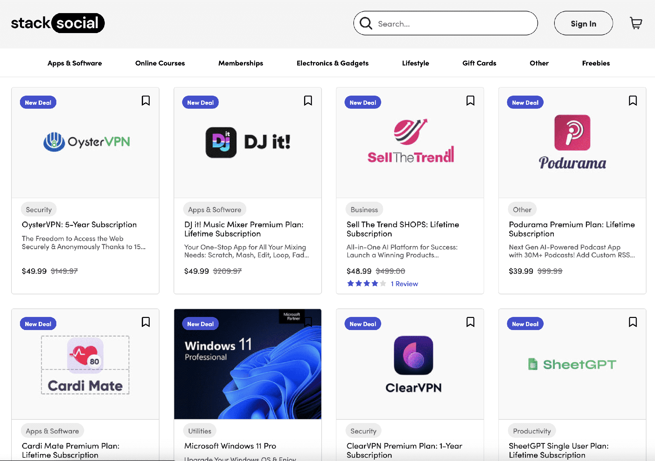The width and height of the screenshot is (655, 461).
Task: Open Cardi Mate Premium Plan title link
Action: (71, 451)
